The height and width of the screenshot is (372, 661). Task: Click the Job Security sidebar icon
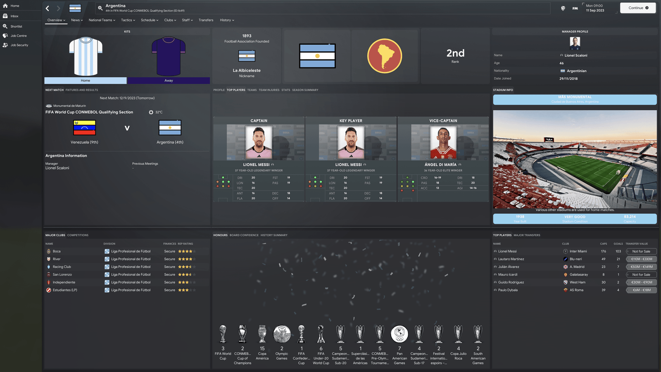(5, 45)
